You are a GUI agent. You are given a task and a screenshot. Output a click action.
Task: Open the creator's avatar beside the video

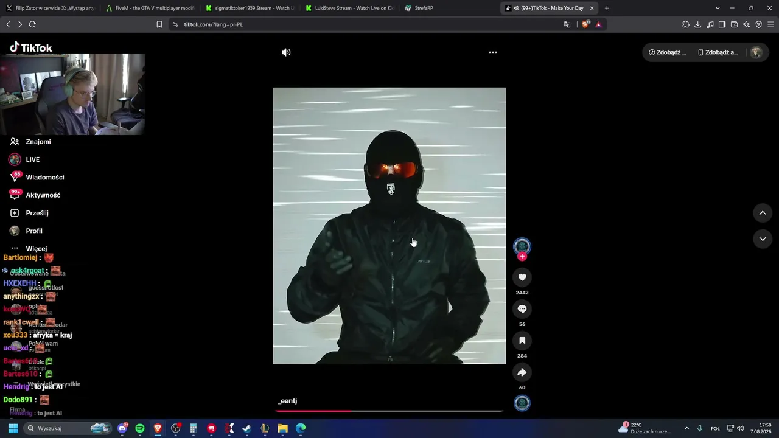(522, 246)
